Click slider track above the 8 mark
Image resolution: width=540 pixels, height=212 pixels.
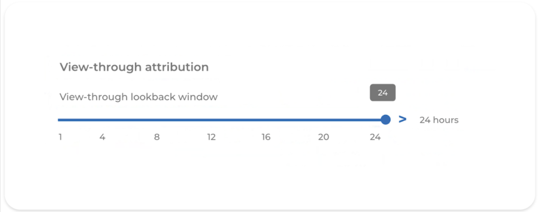[x=157, y=120]
